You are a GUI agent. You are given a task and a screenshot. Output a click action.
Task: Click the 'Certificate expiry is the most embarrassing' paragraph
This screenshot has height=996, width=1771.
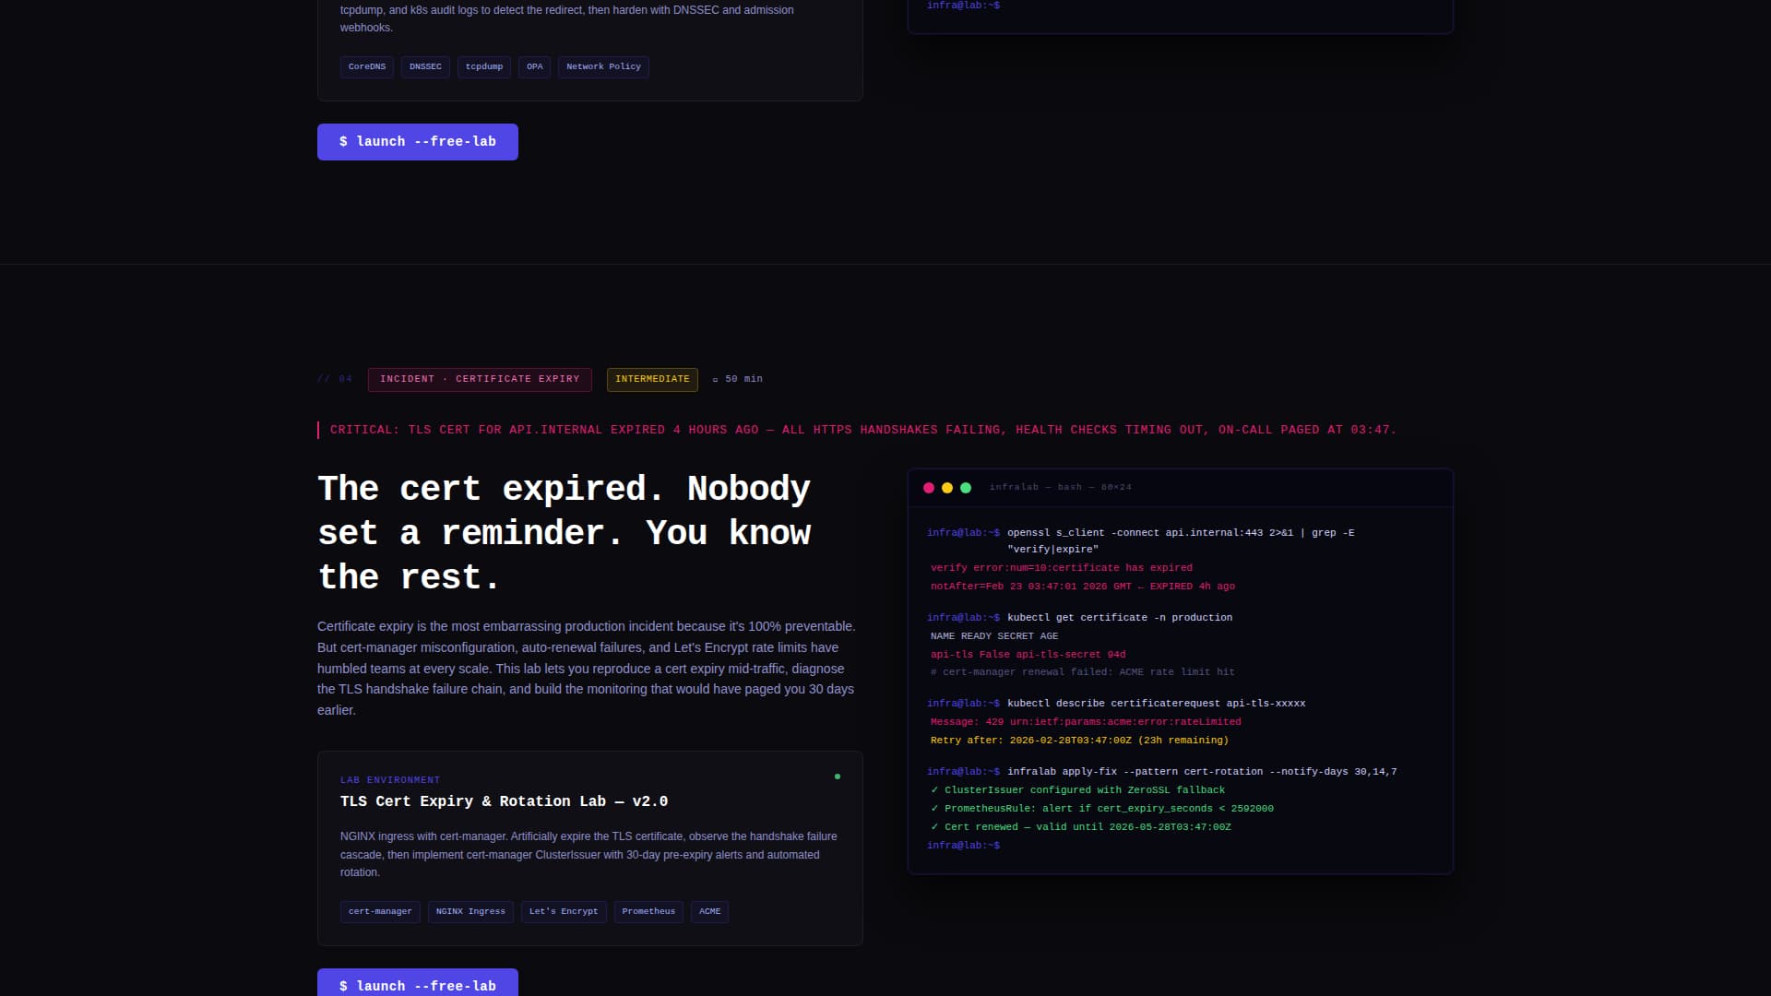(587, 669)
